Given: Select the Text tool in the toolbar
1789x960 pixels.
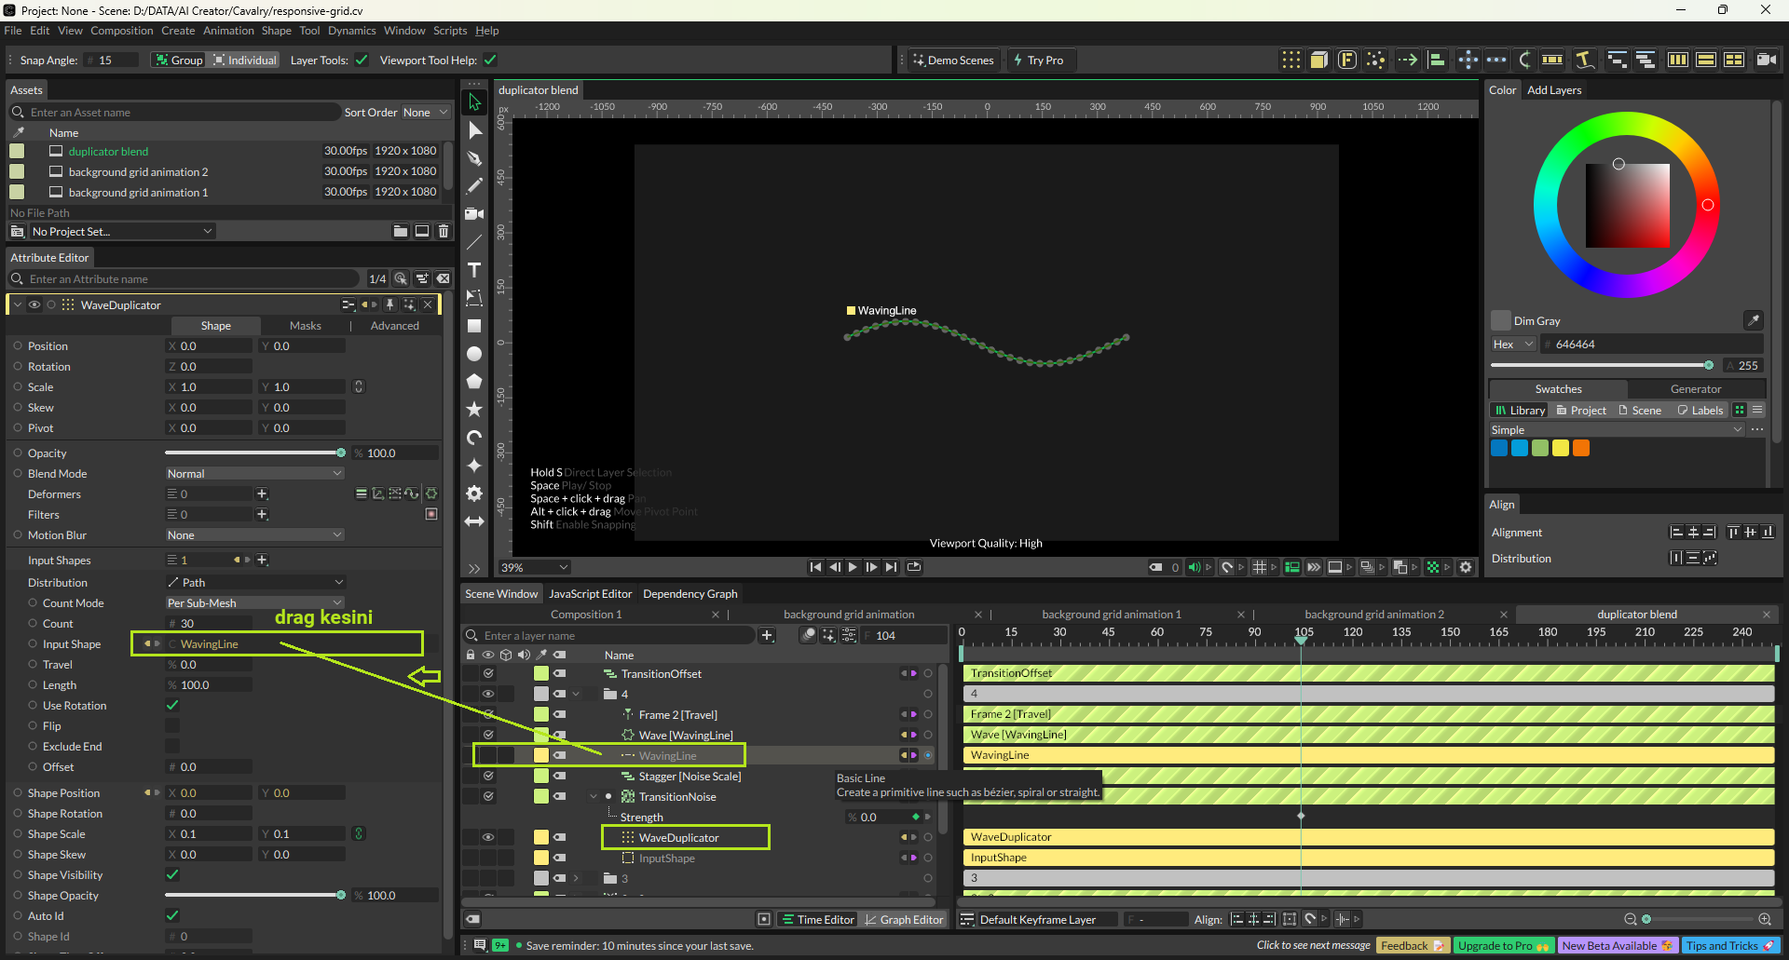Looking at the screenshot, I should click(x=474, y=270).
